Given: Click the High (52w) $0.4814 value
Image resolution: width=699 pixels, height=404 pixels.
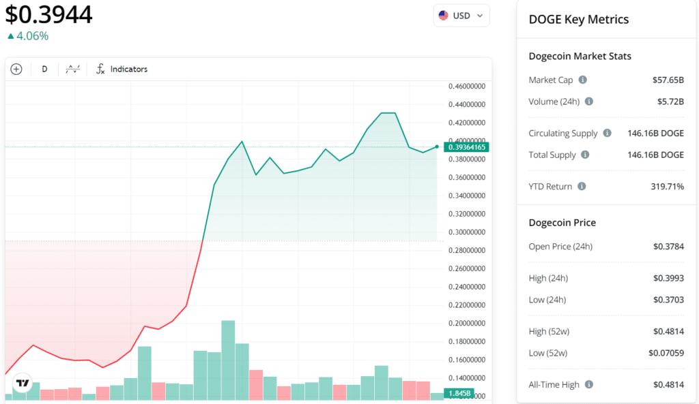Looking at the screenshot, I should coord(668,332).
